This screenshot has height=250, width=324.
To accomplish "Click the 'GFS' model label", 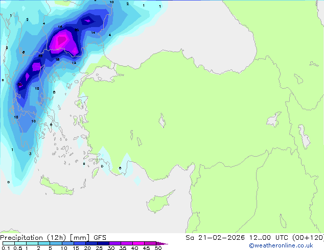I will tap(100, 238).
